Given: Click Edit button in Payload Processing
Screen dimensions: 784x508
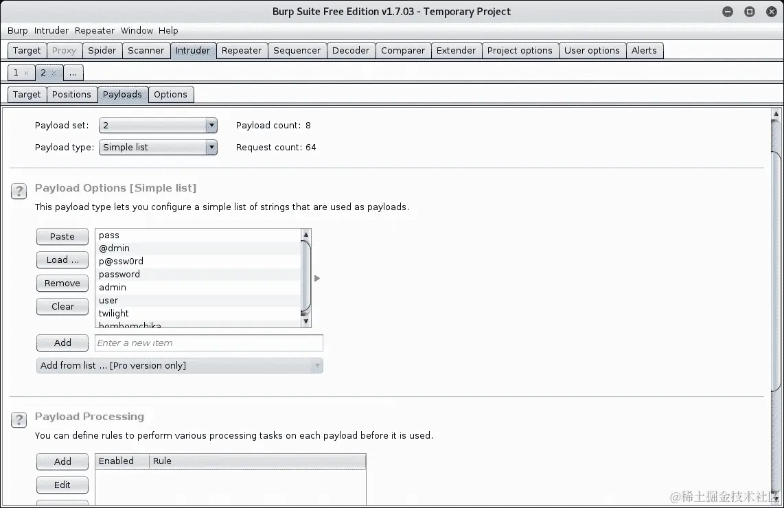Looking at the screenshot, I should click(x=62, y=485).
